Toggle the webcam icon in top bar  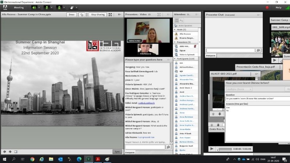pos(59,8)
